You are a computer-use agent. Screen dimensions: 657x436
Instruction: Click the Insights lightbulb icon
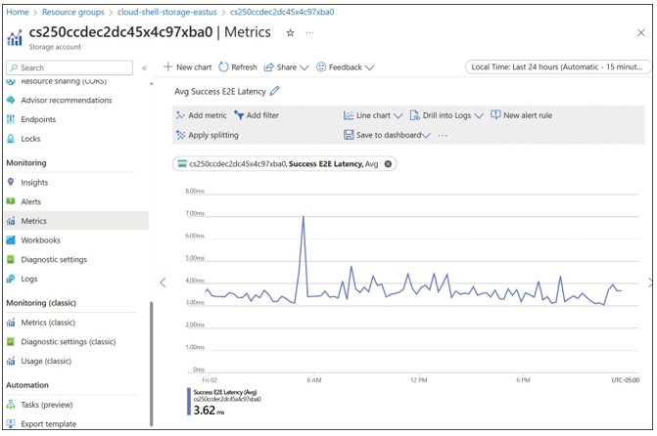(11, 182)
